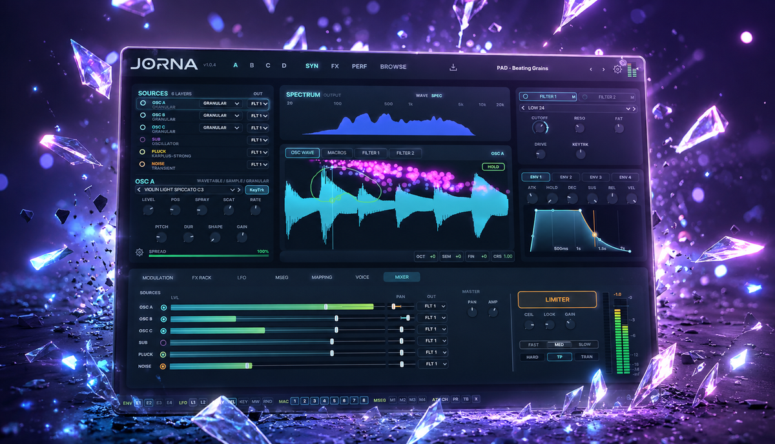Select the FAST limiter speed
Image resolution: width=775 pixels, height=444 pixels.
coord(533,345)
